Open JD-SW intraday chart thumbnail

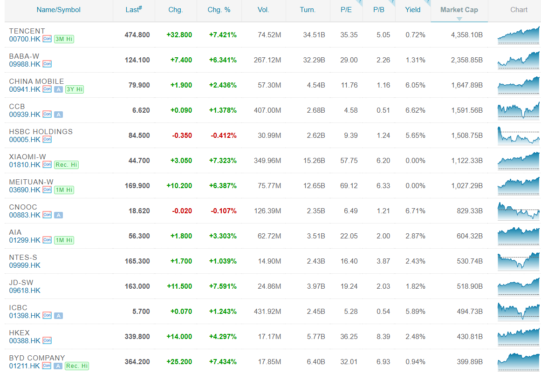519,287
